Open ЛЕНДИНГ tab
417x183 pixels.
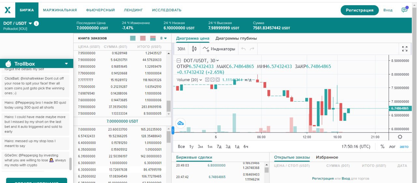[x=133, y=10]
